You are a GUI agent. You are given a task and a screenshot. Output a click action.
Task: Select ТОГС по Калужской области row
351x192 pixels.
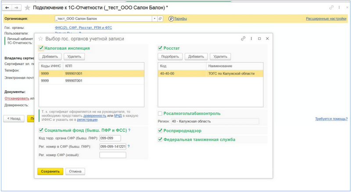[x=211, y=73]
